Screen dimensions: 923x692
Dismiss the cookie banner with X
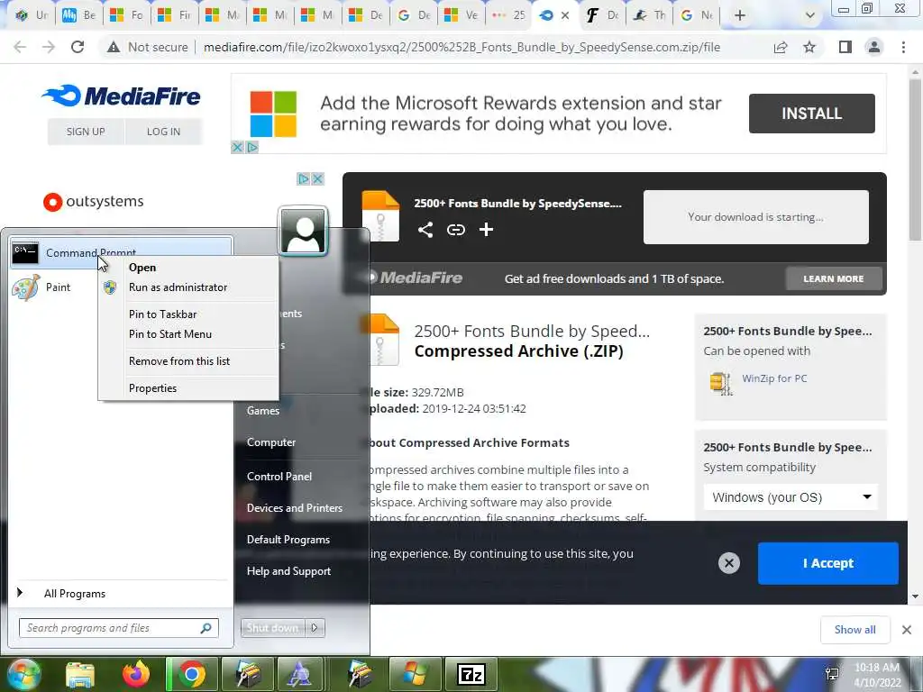click(x=728, y=563)
